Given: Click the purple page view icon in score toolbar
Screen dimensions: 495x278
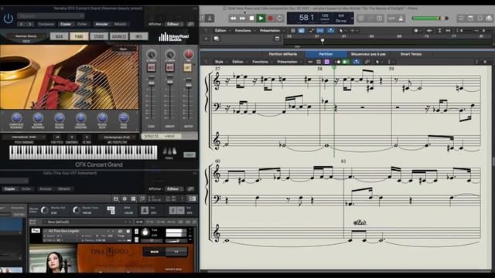Looking at the screenshot, I should pos(326,62).
